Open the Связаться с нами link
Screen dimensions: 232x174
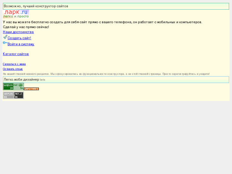click(x=14, y=64)
